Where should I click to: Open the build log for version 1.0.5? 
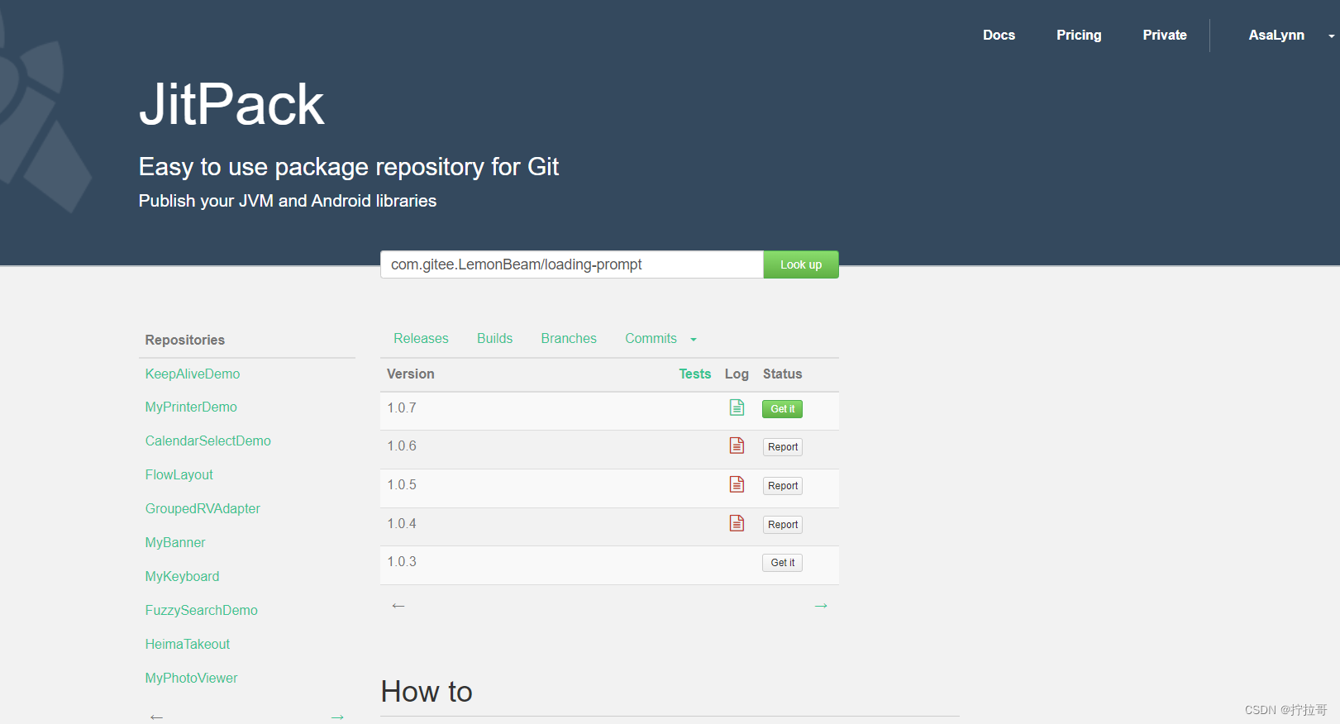tap(737, 484)
